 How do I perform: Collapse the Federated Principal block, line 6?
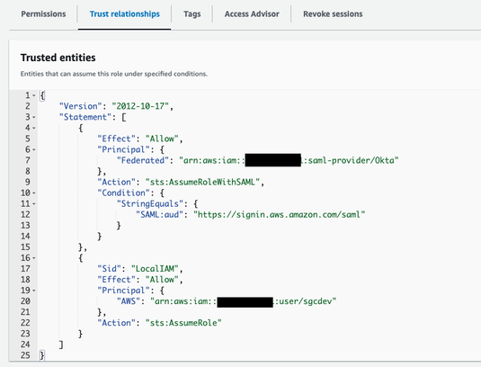[x=34, y=149]
